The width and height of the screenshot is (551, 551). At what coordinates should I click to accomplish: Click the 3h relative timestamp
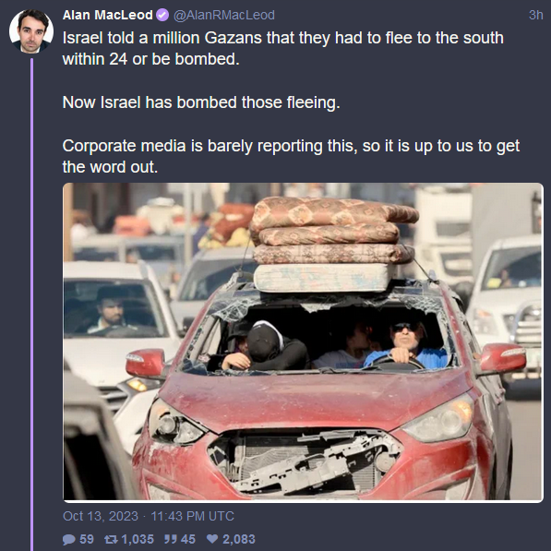[x=536, y=15]
